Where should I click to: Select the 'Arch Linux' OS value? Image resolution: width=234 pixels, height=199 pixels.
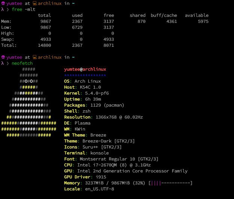[88, 81]
